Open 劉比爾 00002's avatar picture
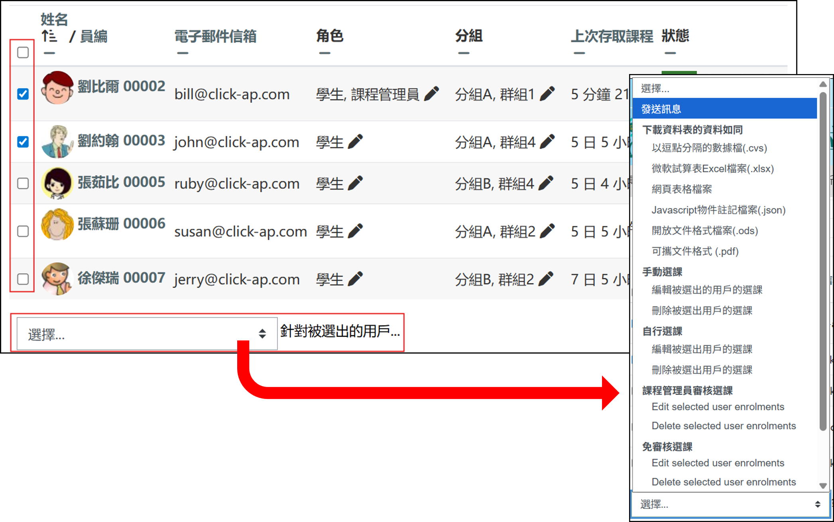Viewport: 834px width, 522px height. coord(57,88)
